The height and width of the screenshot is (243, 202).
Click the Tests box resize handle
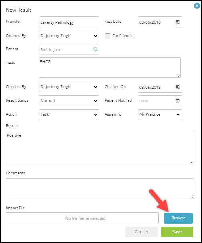178,76
